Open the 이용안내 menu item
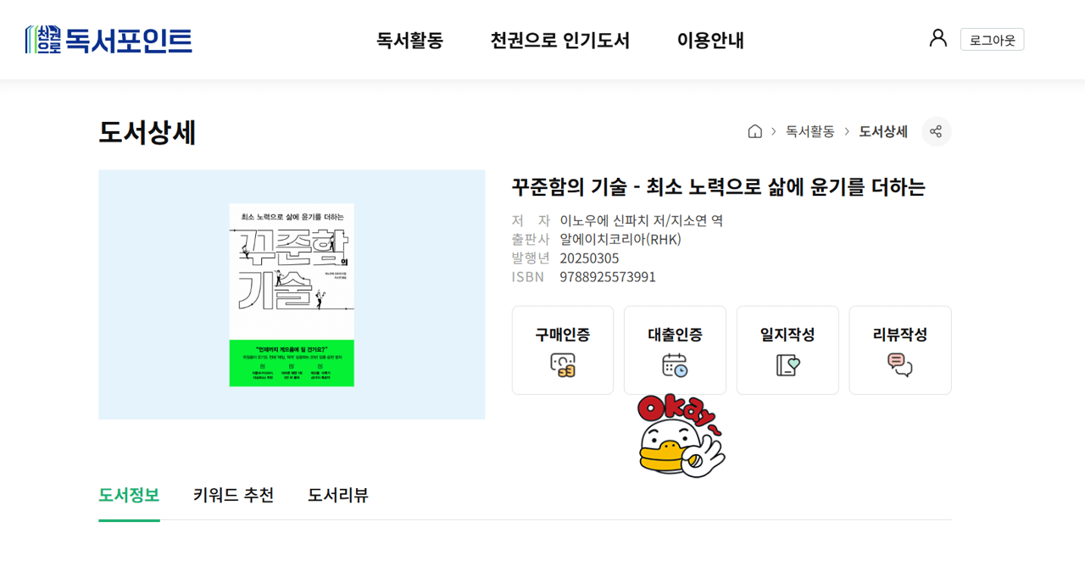Image resolution: width=1085 pixels, height=566 pixels. pyautogui.click(x=710, y=40)
